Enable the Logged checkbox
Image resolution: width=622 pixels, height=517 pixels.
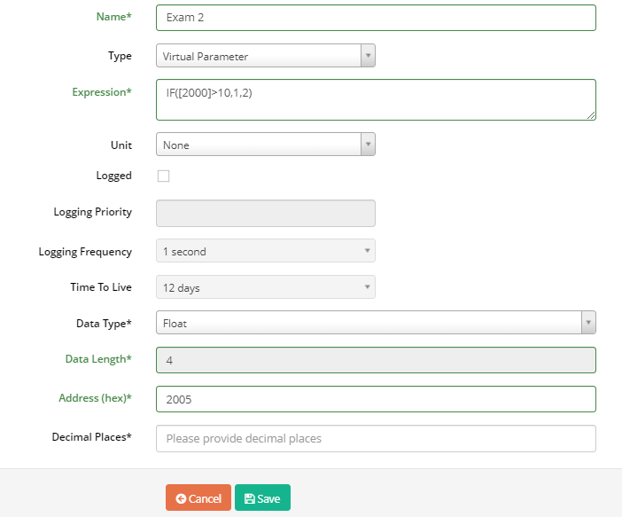tap(163, 176)
